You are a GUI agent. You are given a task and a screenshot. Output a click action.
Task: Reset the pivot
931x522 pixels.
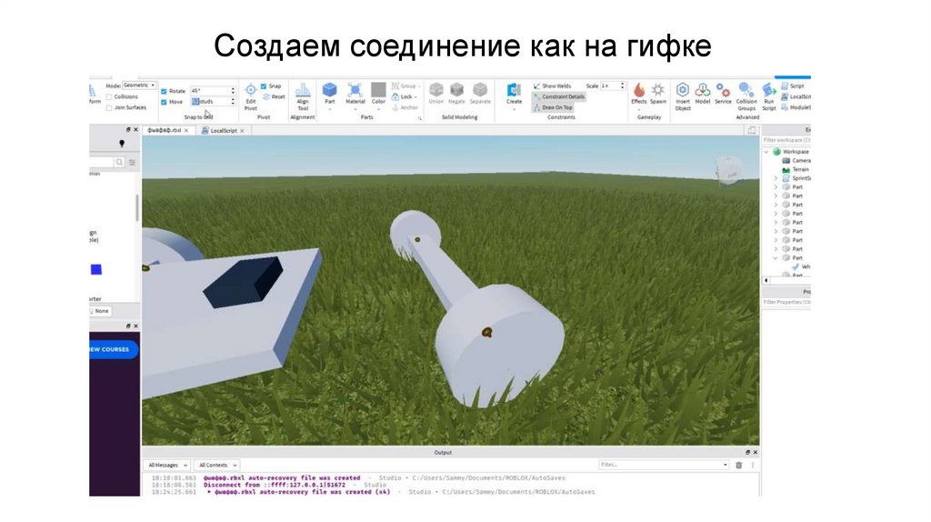click(274, 96)
